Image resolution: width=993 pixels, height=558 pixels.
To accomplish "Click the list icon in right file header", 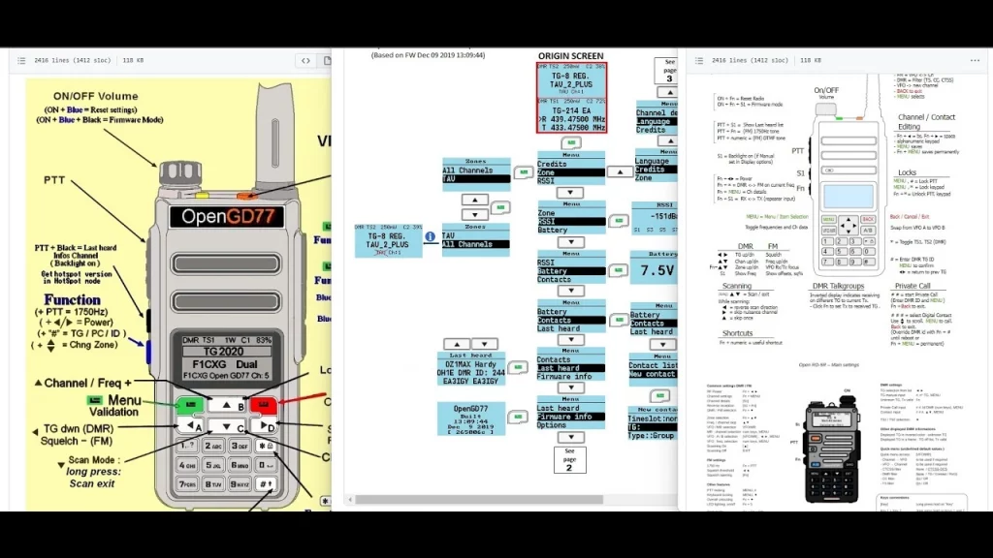I will click(698, 60).
